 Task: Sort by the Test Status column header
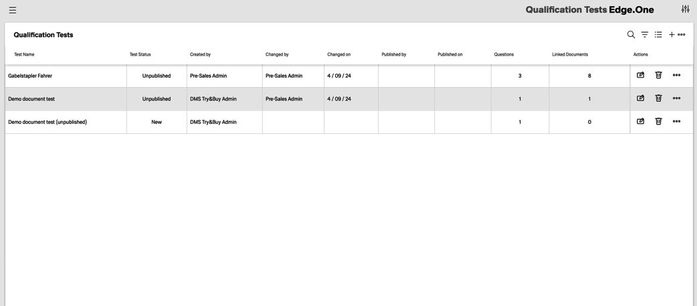pos(140,54)
